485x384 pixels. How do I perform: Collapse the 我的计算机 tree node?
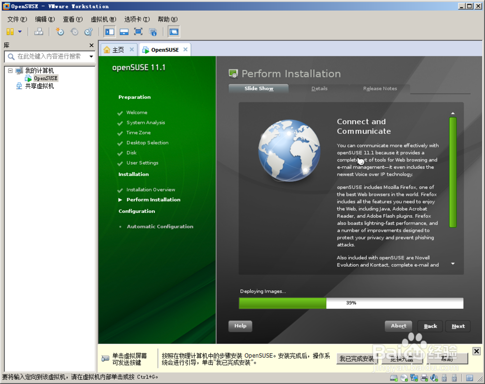coord(10,70)
